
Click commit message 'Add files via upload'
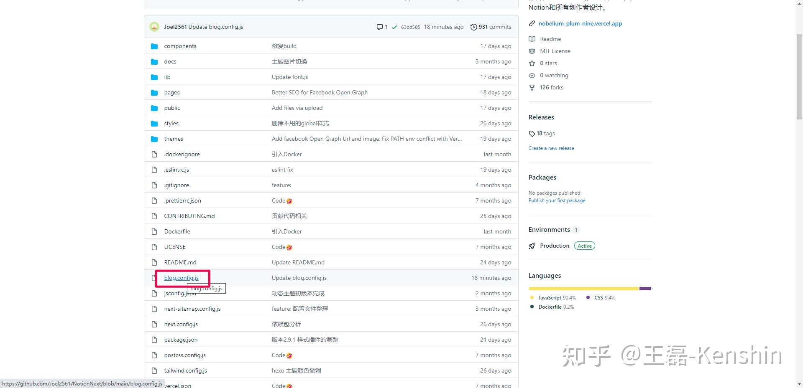[x=297, y=108]
